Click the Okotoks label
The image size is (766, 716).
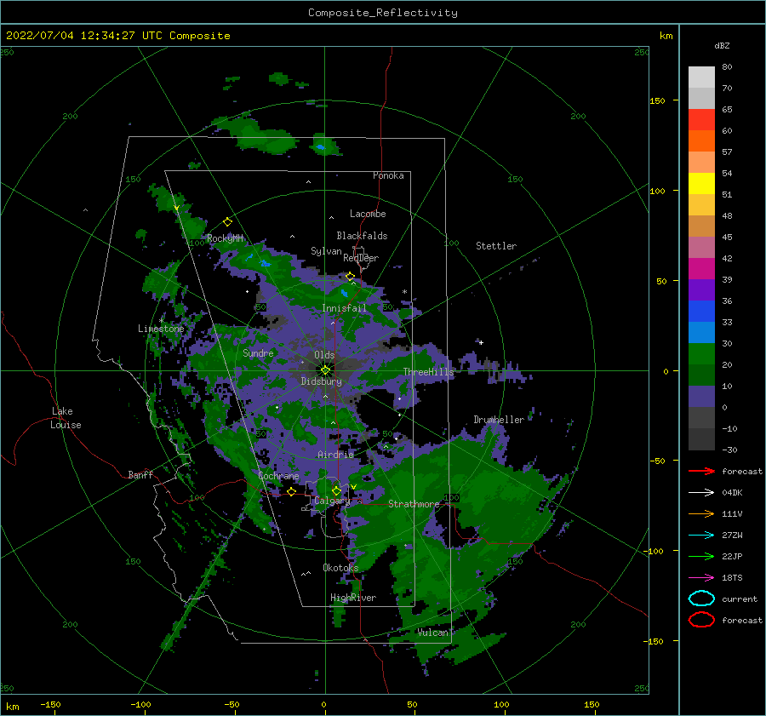pyautogui.click(x=340, y=567)
